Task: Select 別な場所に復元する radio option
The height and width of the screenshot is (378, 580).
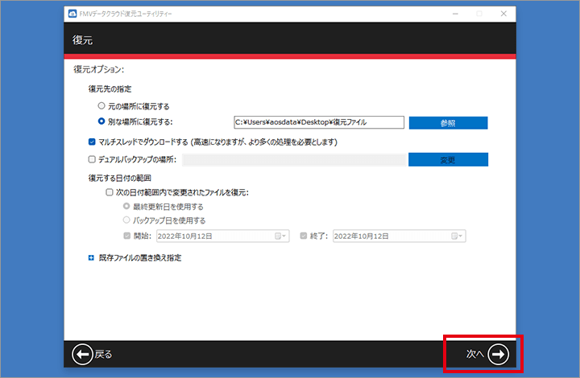Action: pos(101,122)
